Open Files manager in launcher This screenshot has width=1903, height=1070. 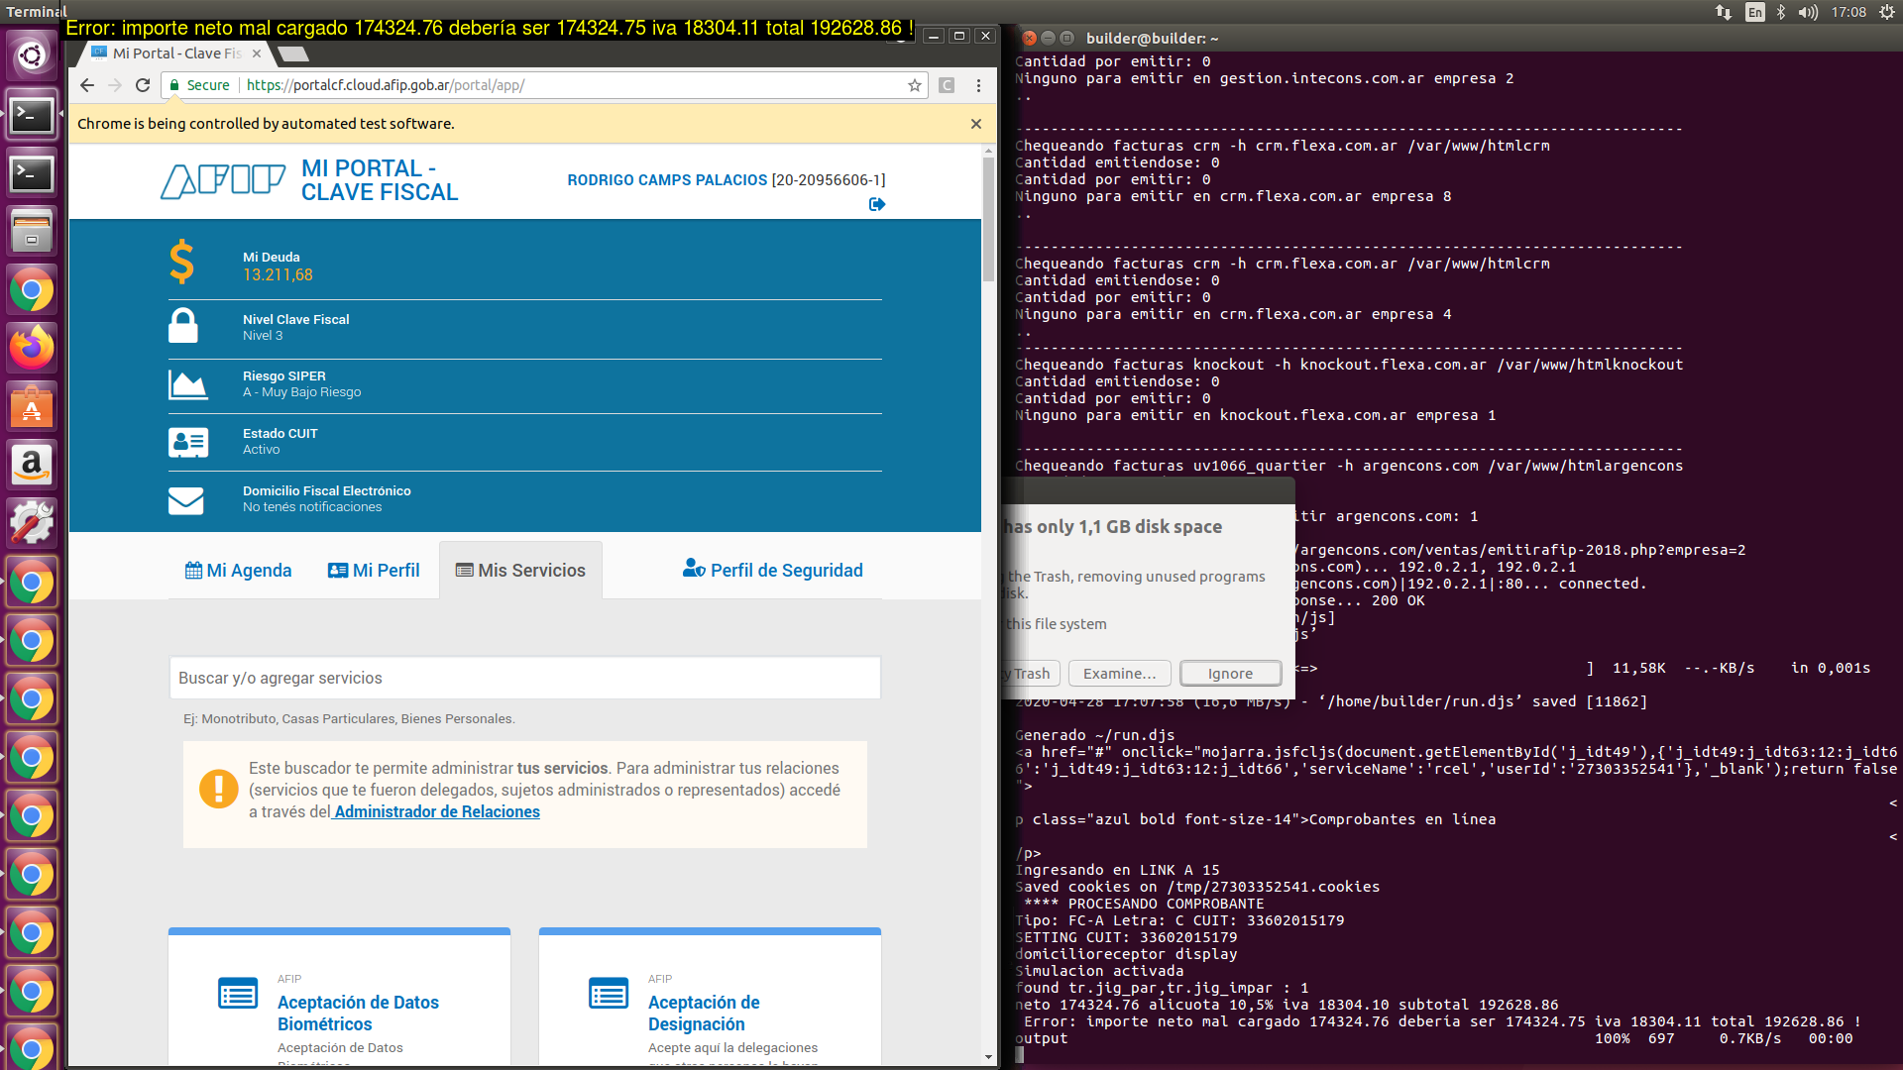coord(32,232)
